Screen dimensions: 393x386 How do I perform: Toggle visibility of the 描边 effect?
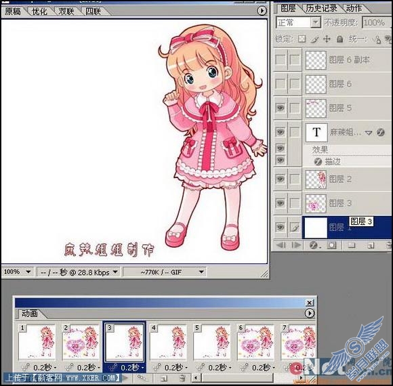[x=281, y=160]
